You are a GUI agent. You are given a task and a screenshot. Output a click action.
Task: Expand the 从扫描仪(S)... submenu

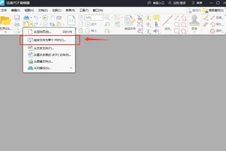pyautogui.click(x=49, y=68)
